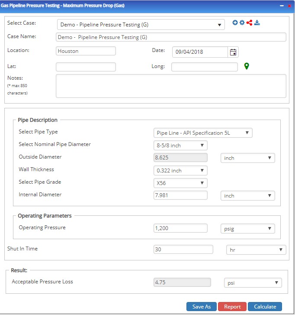The width and height of the screenshot is (295, 315).
Task: Download the case with download icon
Action: click(x=257, y=23)
